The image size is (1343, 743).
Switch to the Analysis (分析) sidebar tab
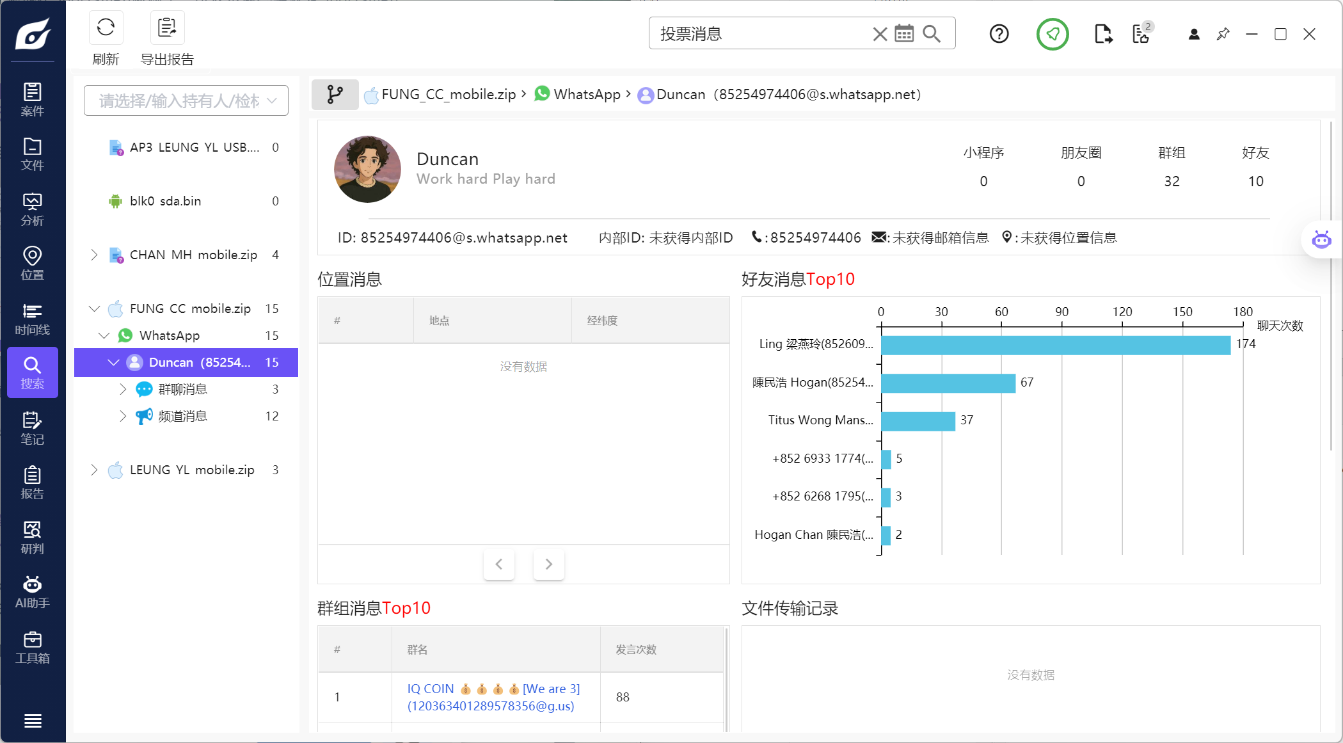click(x=32, y=209)
